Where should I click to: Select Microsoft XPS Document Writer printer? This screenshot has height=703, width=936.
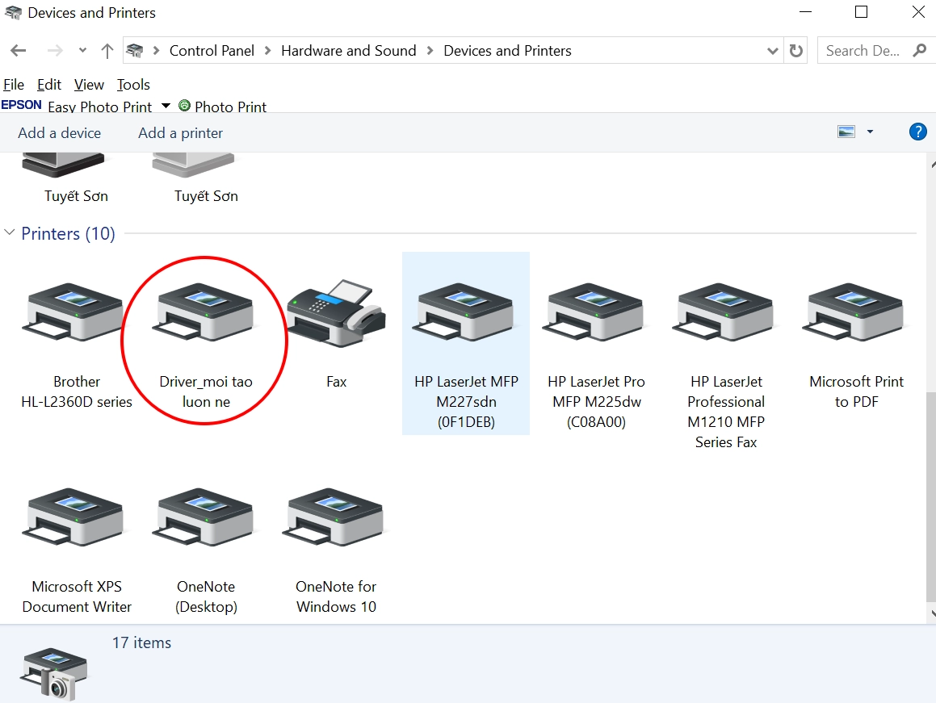coord(76,521)
